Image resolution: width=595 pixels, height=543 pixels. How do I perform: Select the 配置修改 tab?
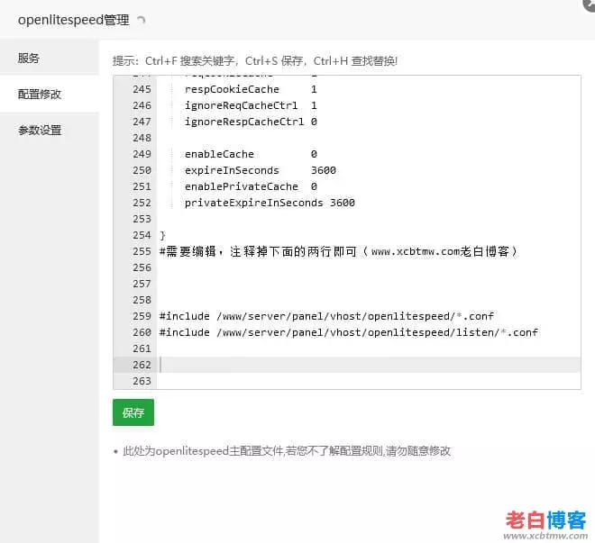(x=40, y=95)
